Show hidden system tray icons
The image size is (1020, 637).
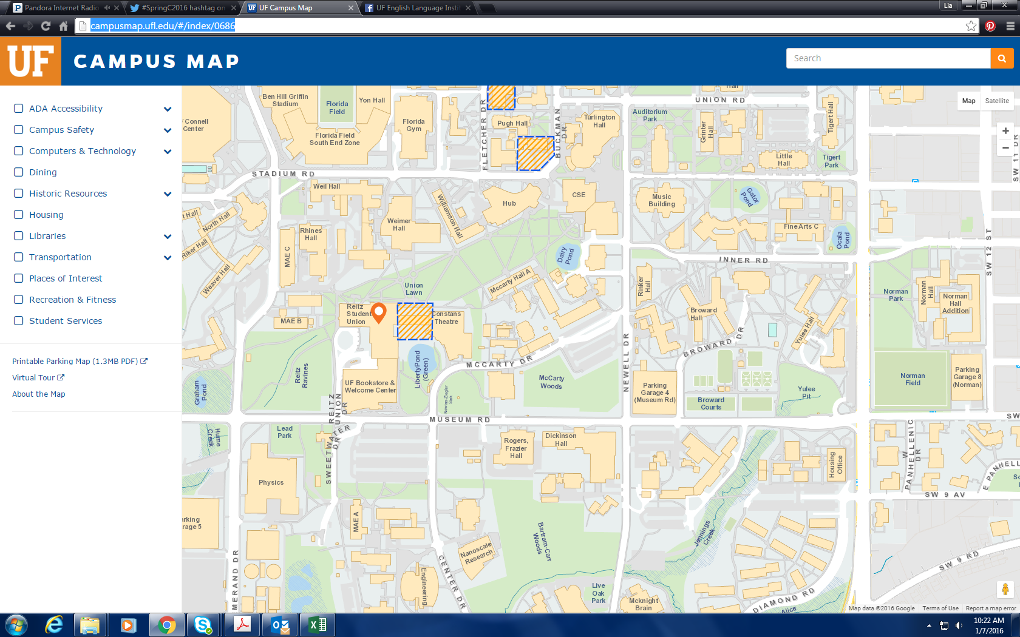tap(929, 625)
